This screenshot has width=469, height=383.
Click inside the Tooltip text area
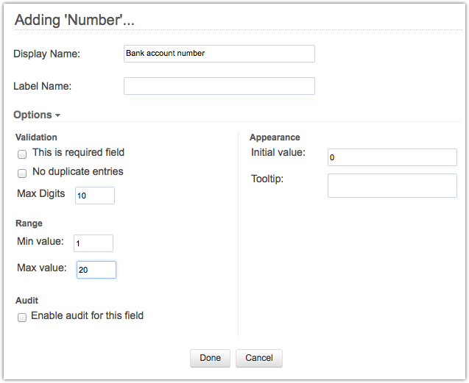(392, 185)
